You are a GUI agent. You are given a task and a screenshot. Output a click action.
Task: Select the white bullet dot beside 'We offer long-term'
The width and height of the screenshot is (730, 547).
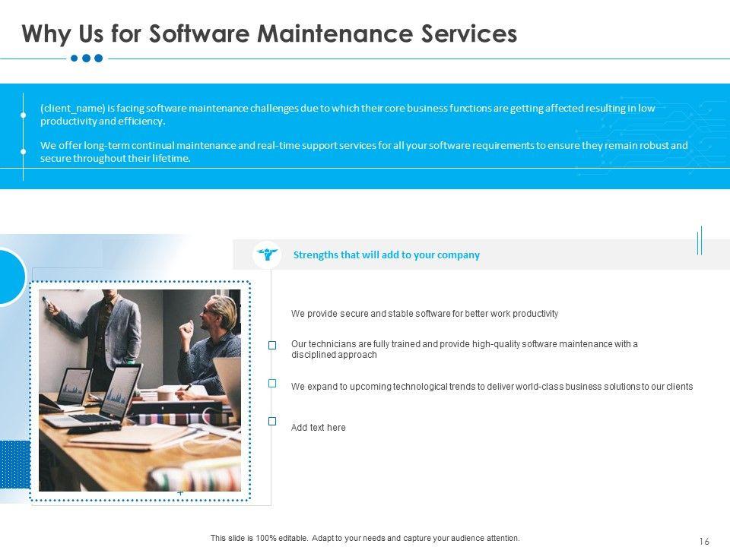click(x=24, y=151)
